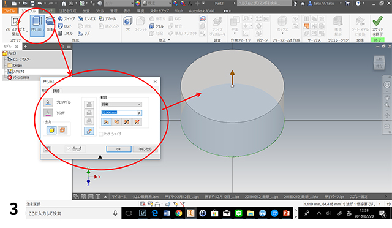Select solid output mode (yellow cube)
This screenshot has height=228, width=392.
(51, 130)
